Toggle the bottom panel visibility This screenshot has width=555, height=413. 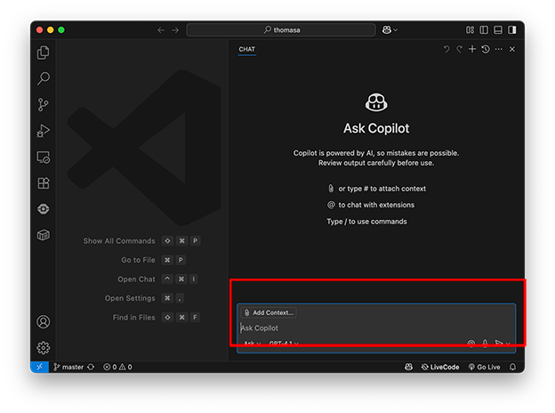pos(498,30)
